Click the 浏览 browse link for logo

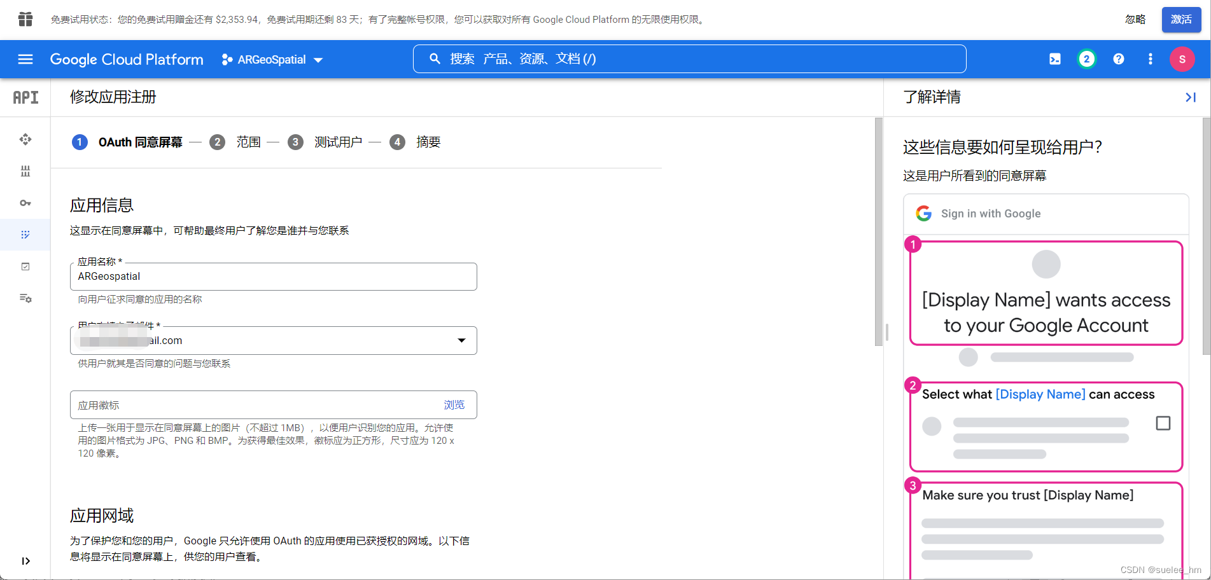454,404
